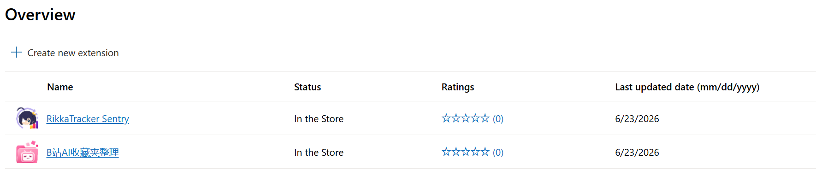Viewport: 816px width, 189px height.
Task: Click the plus icon to create extension
Action: pyautogui.click(x=17, y=52)
